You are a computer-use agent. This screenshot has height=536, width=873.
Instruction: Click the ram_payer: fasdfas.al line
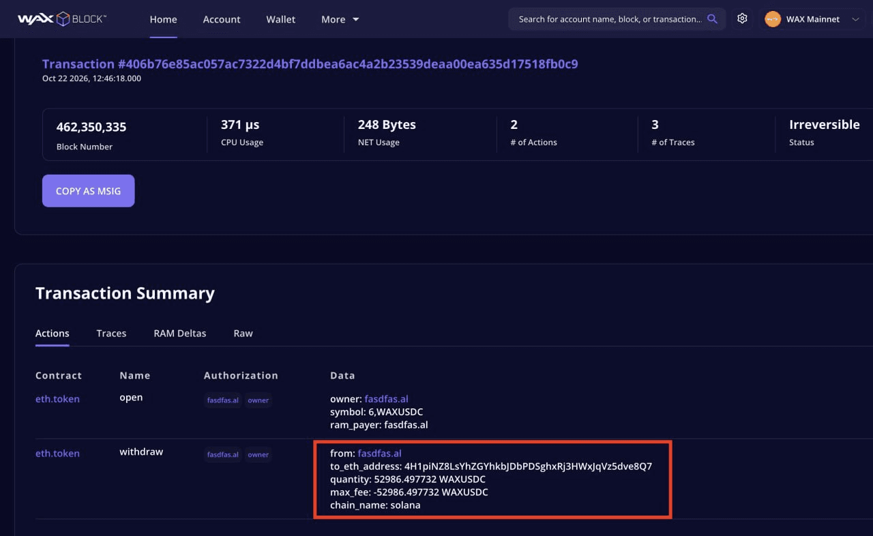coord(379,425)
